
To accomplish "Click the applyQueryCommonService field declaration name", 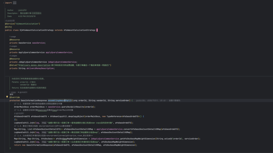I will tap(59, 52).
